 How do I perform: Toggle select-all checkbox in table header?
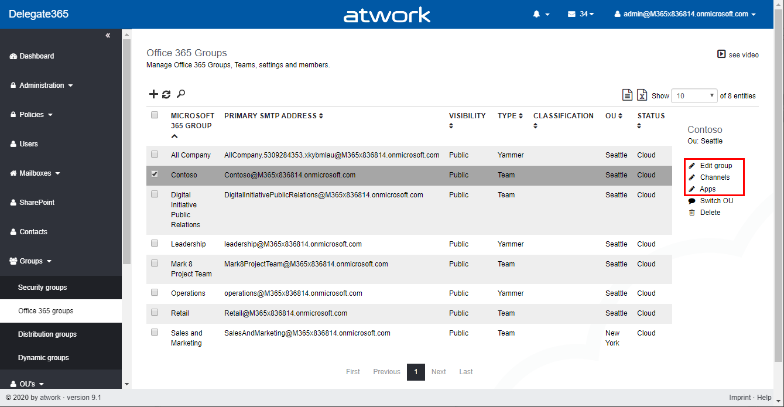(x=155, y=115)
